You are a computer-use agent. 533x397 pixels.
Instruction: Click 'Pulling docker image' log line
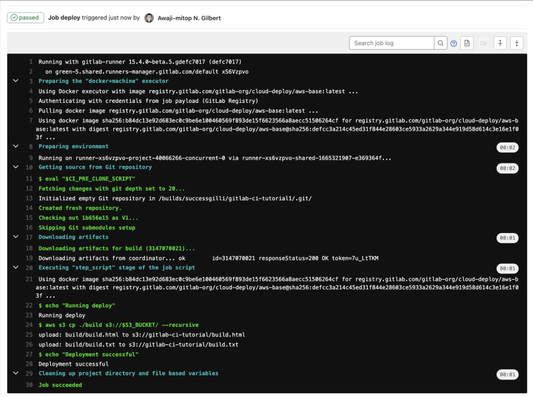click(x=178, y=111)
